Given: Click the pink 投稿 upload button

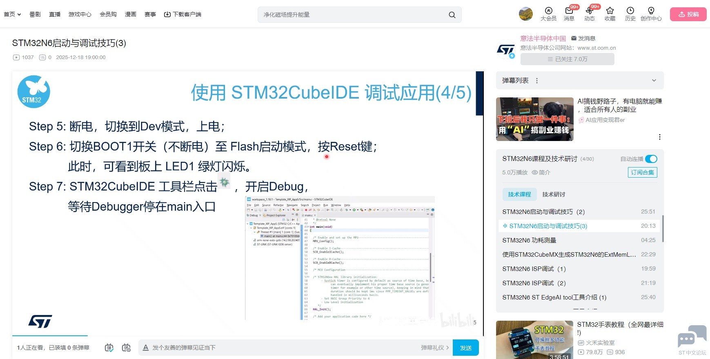Looking at the screenshot, I should coord(688,14).
